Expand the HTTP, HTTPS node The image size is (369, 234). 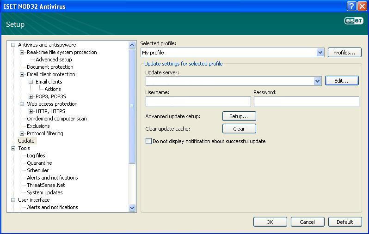tap(31, 111)
